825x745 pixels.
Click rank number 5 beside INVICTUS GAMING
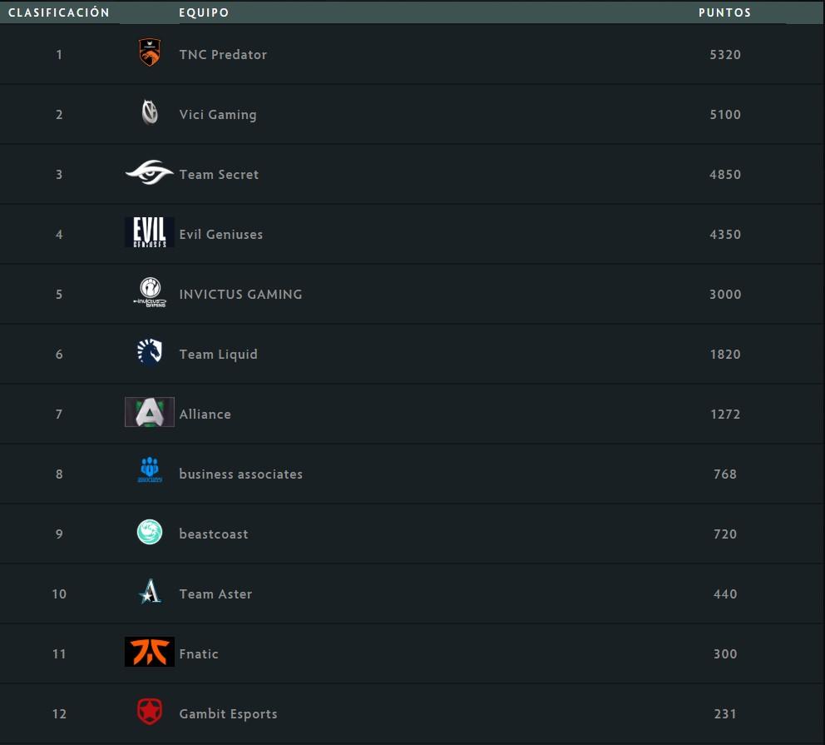(x=59, y=295)
